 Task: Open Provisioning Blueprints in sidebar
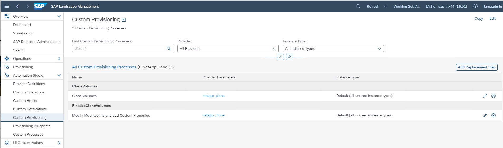[32, 126]
